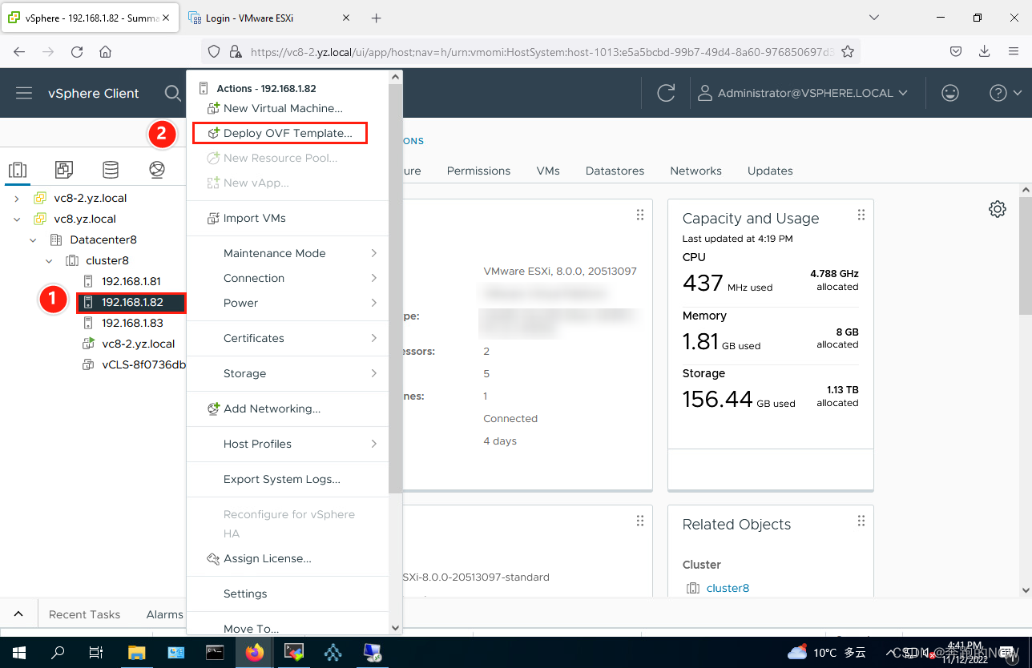
Task: Open the Recent Tasks panel tab
Action: (84, 614)
